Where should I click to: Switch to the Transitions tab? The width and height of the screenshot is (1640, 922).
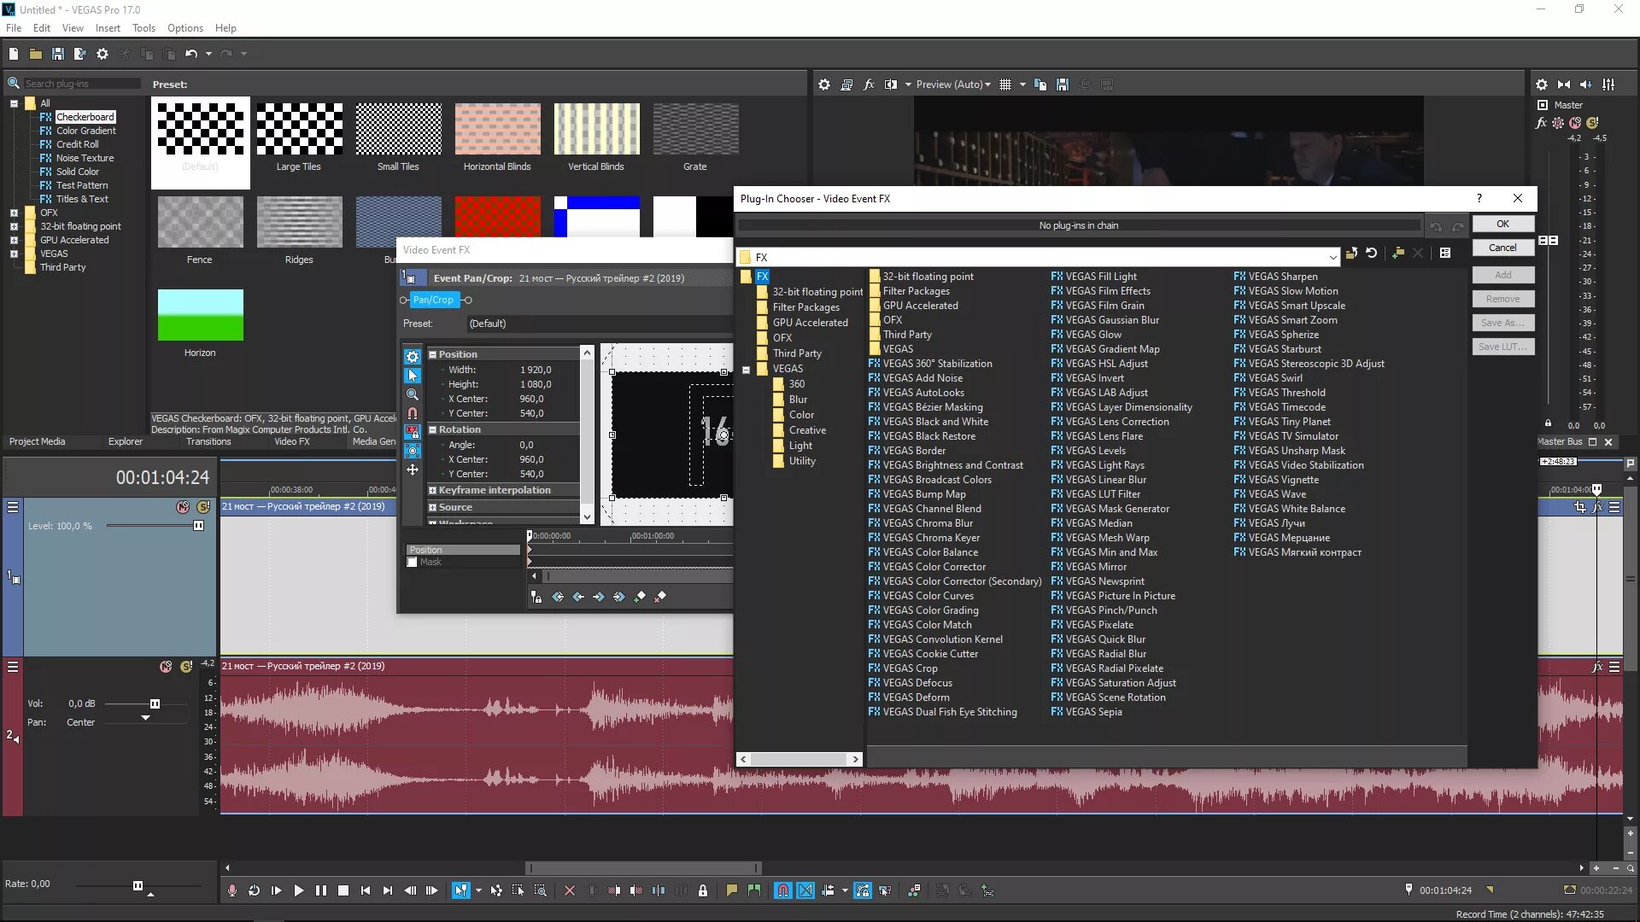(208, 441)
